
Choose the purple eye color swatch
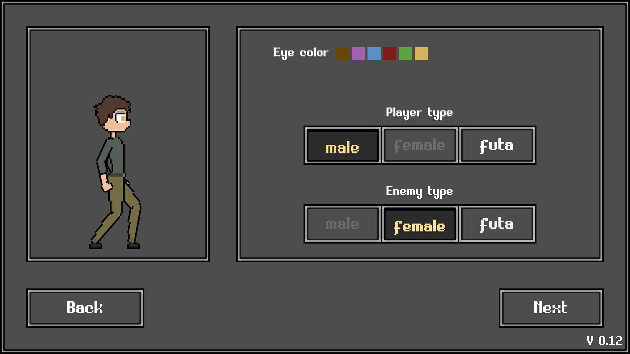[358, 54]
